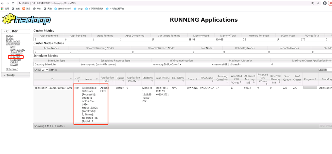Open the 淘宝 bookmark
Viewport: 332px width, 154px height.
(x=26, y=9)
